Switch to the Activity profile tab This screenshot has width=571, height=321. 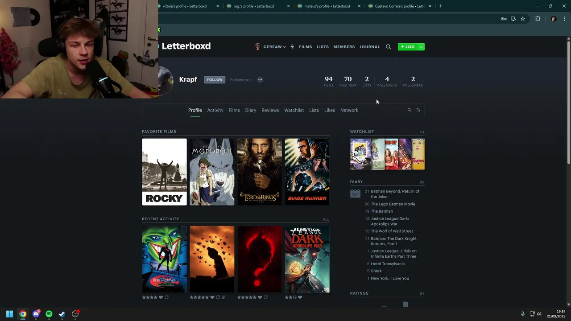click(x=215, y=110)
